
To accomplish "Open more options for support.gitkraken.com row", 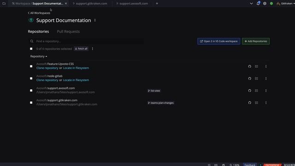I will coord(266,103).
